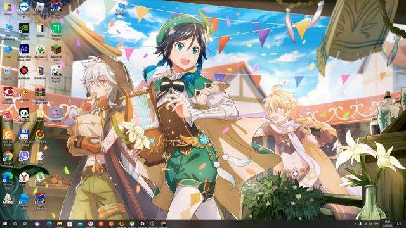Open Task View from the taskbar

(x=25, y=224)
